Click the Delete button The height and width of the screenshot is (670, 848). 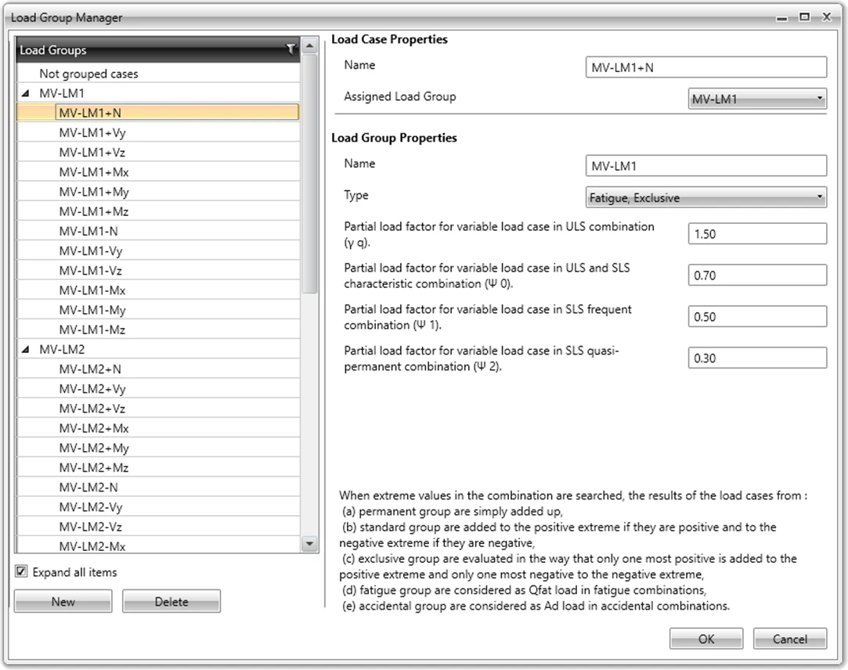click(171, 601)
